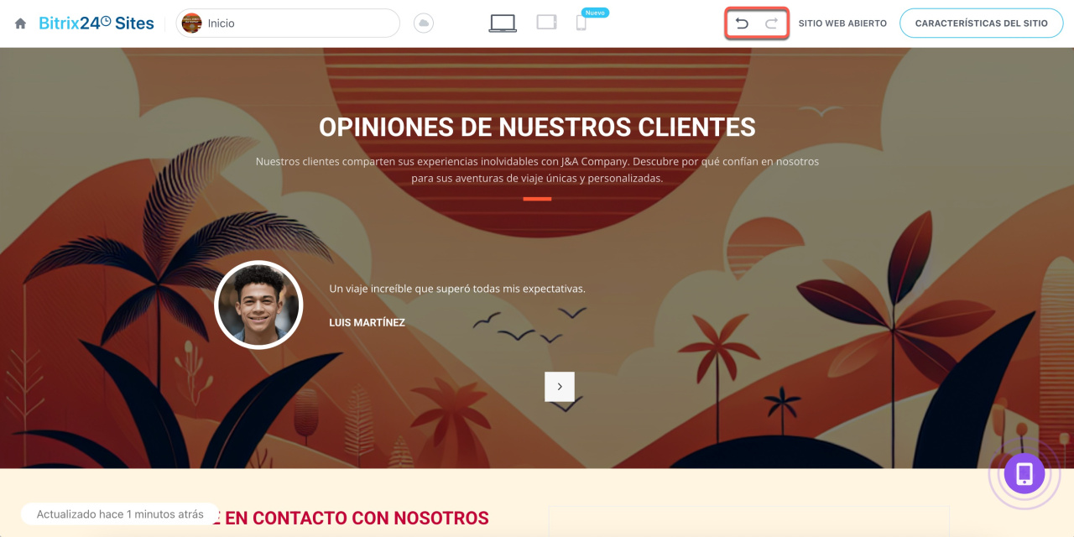Open the Inicio page selector

click(x=288, y=23)
